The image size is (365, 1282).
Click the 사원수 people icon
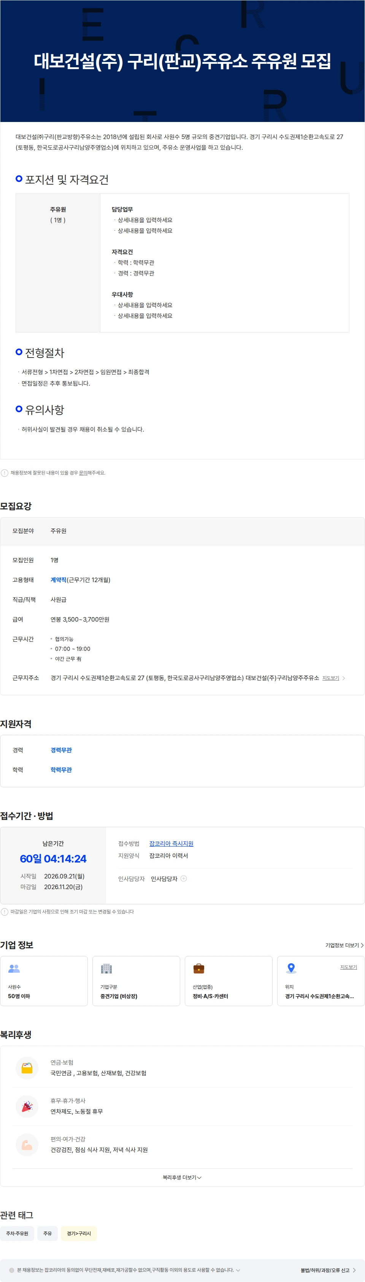(14, 969)
